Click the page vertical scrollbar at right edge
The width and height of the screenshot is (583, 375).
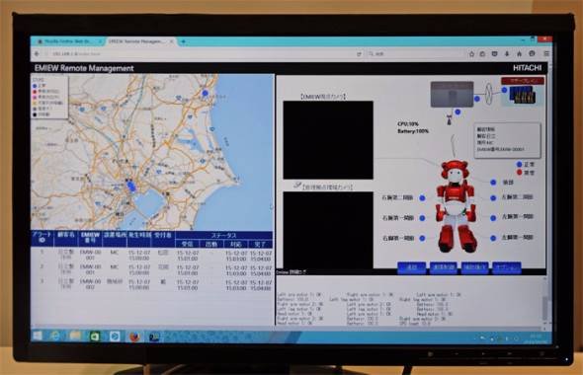coord(550,195)
